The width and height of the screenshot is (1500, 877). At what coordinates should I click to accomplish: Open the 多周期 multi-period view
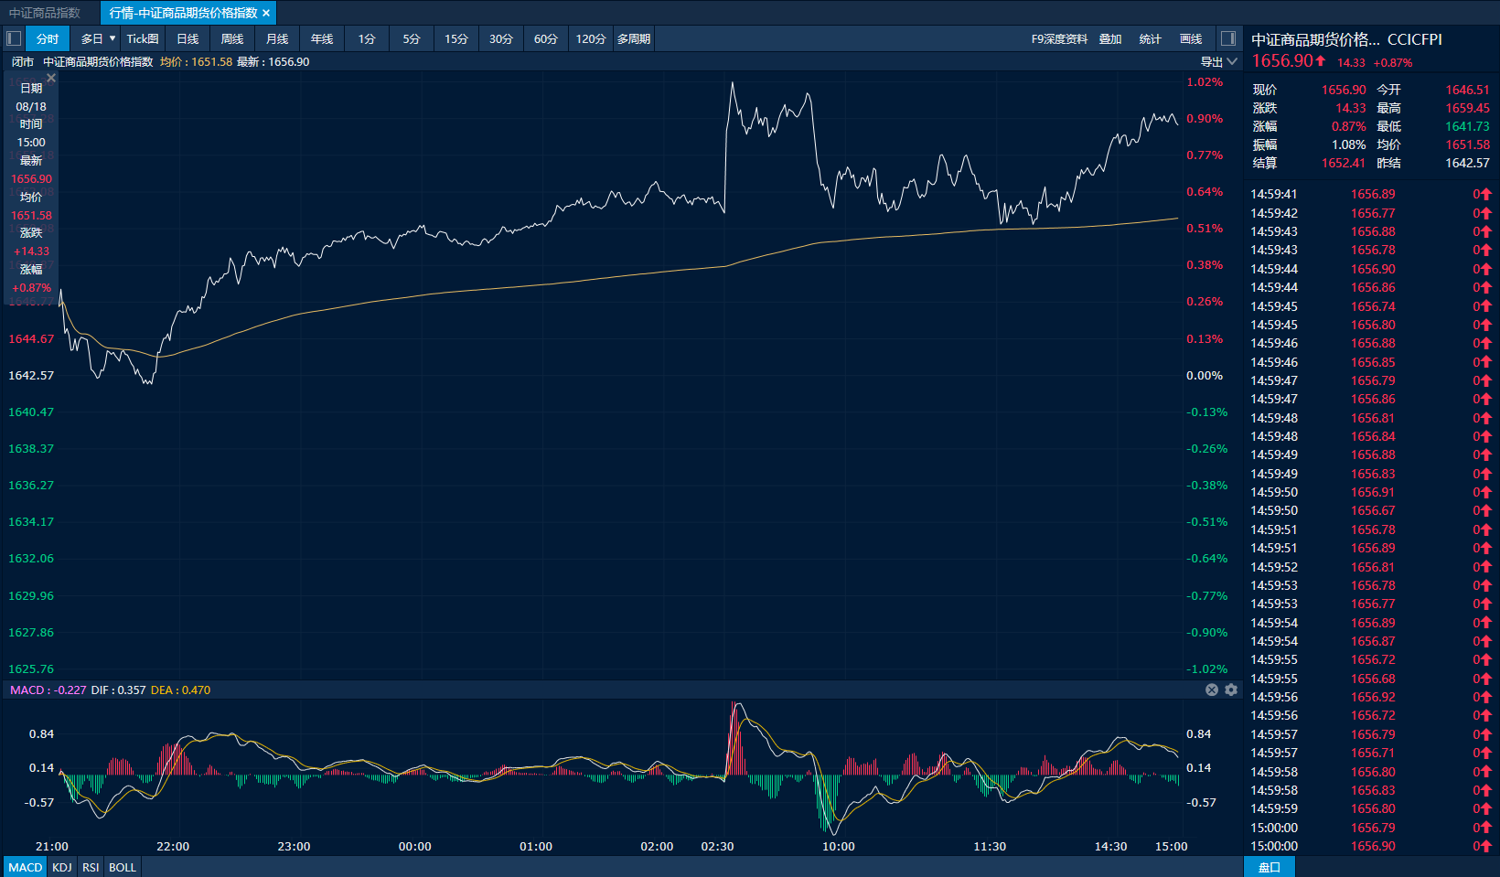(634, 38)
